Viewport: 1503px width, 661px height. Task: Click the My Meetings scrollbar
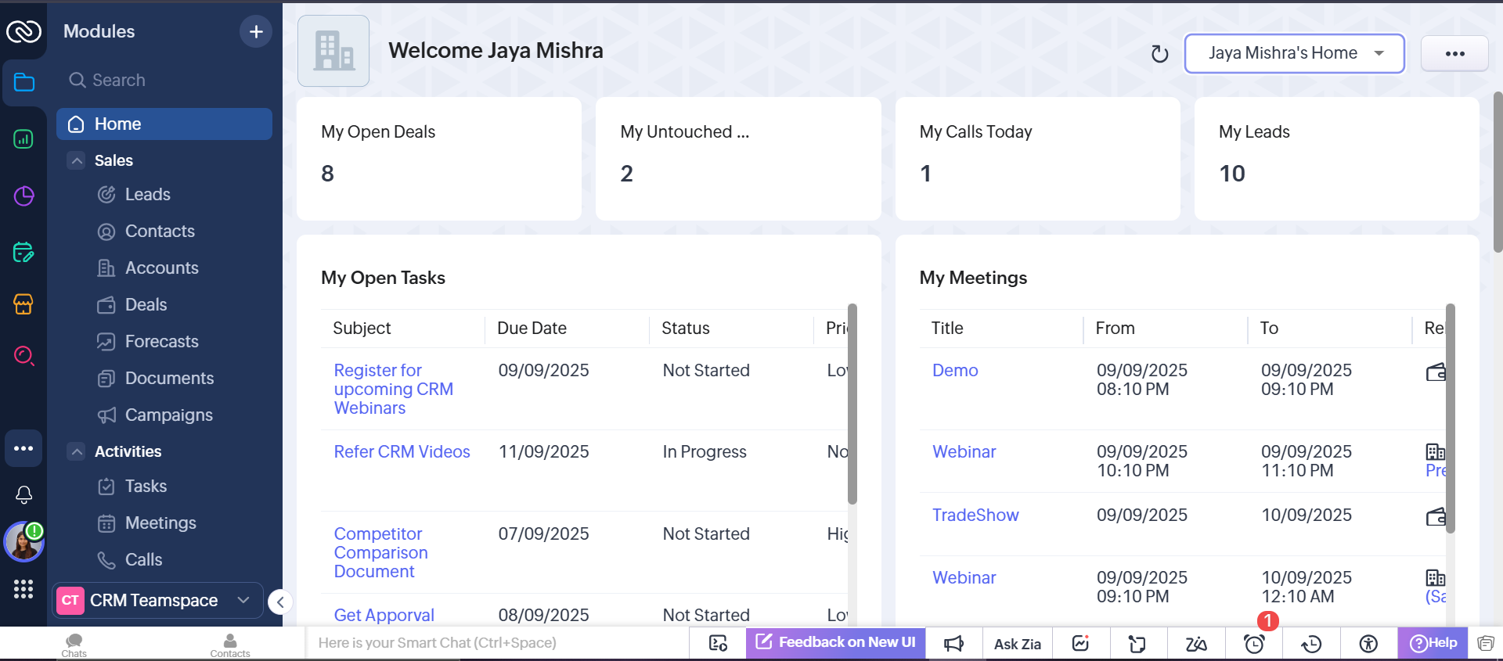coord(1450,419)
